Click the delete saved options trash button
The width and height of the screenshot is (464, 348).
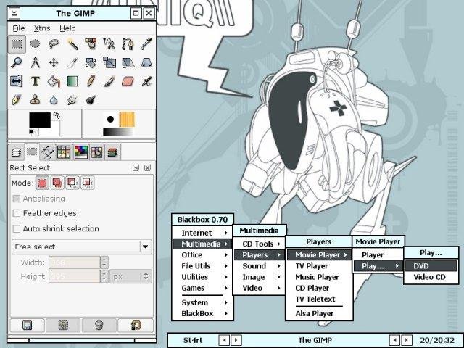click(x=99, y=326)
